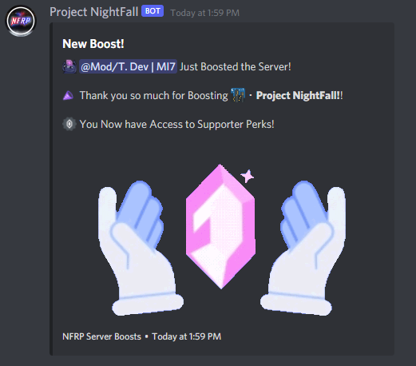This screenshot has height=366, width=416.
Task: Click the Thank you so much for Boosting text
Action: (x=154, y=96)
